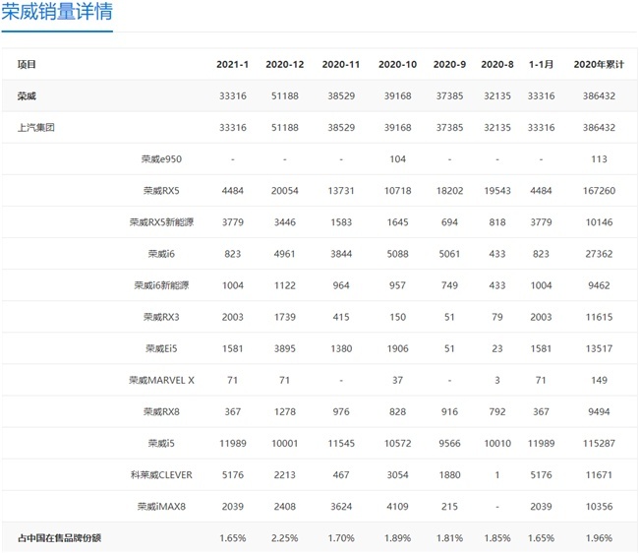Screen dimensions: 639x553
Task: Click the 荣威RX3 model name
Action: [x=161, y=317]
